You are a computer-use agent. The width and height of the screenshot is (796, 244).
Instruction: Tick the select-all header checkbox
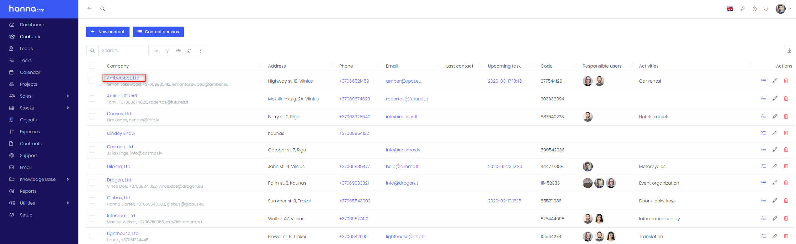point(92,66)
